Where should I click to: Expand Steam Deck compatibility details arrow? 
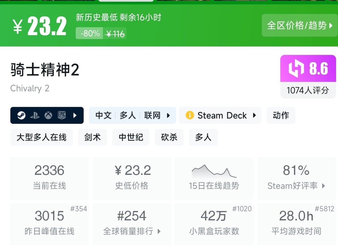tap(254, 115)
